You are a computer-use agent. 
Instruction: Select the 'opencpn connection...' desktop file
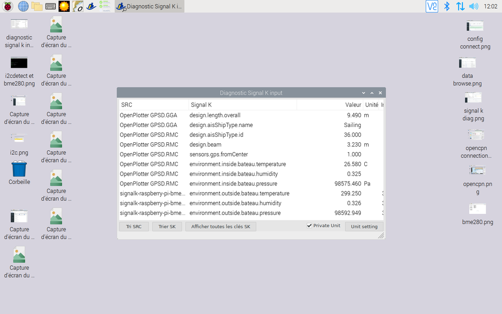coord(476,144)
